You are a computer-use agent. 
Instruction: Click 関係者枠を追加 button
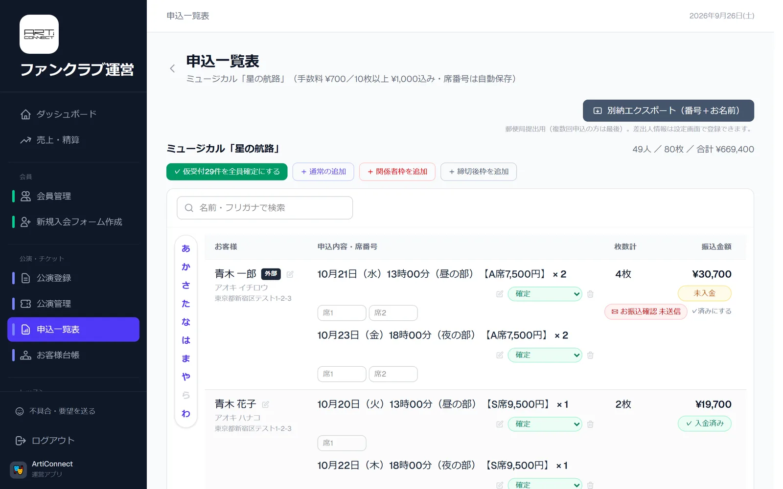[x=397, y=172]
